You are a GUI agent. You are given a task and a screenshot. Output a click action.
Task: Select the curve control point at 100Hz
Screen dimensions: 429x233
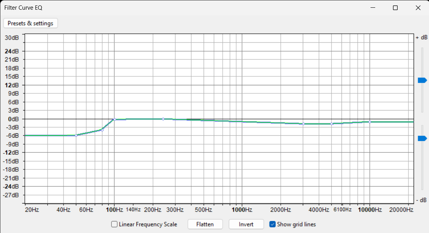point(115,119)
